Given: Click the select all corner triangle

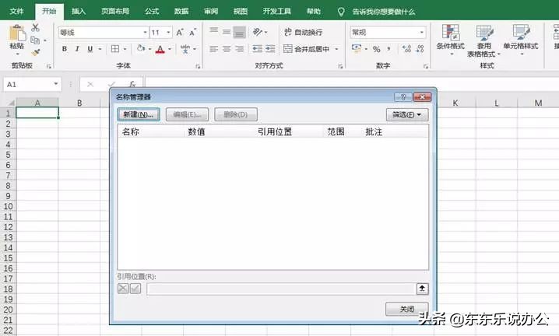Looking at the screenshot, I should click(11, 103).
